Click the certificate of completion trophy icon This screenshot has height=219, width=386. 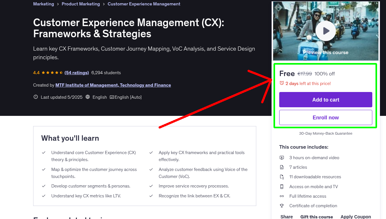282,206
